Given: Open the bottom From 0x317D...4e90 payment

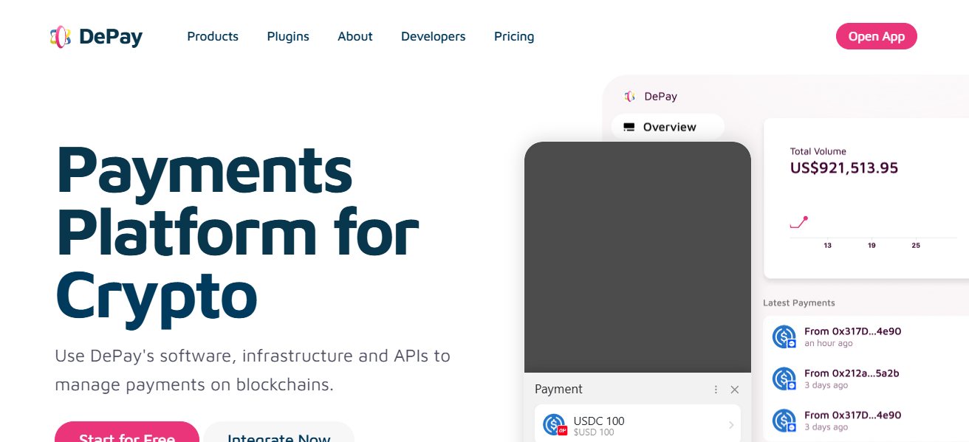Looking at the screenshot, I should pyautogui.click(x=852, y=420).
